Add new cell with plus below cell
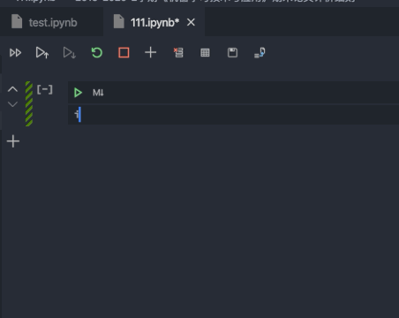399x318 pixels. (x=13, y=141)
